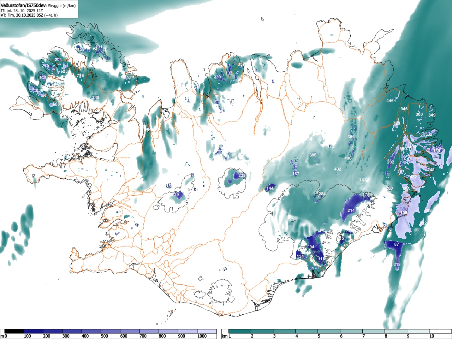
Task: Click the 388 visibility value on the map
Action: pyautogui.click(x=313, y=155)
